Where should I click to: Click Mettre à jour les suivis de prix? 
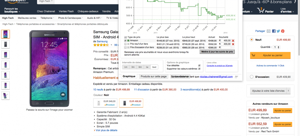click(x=217, y=52)
